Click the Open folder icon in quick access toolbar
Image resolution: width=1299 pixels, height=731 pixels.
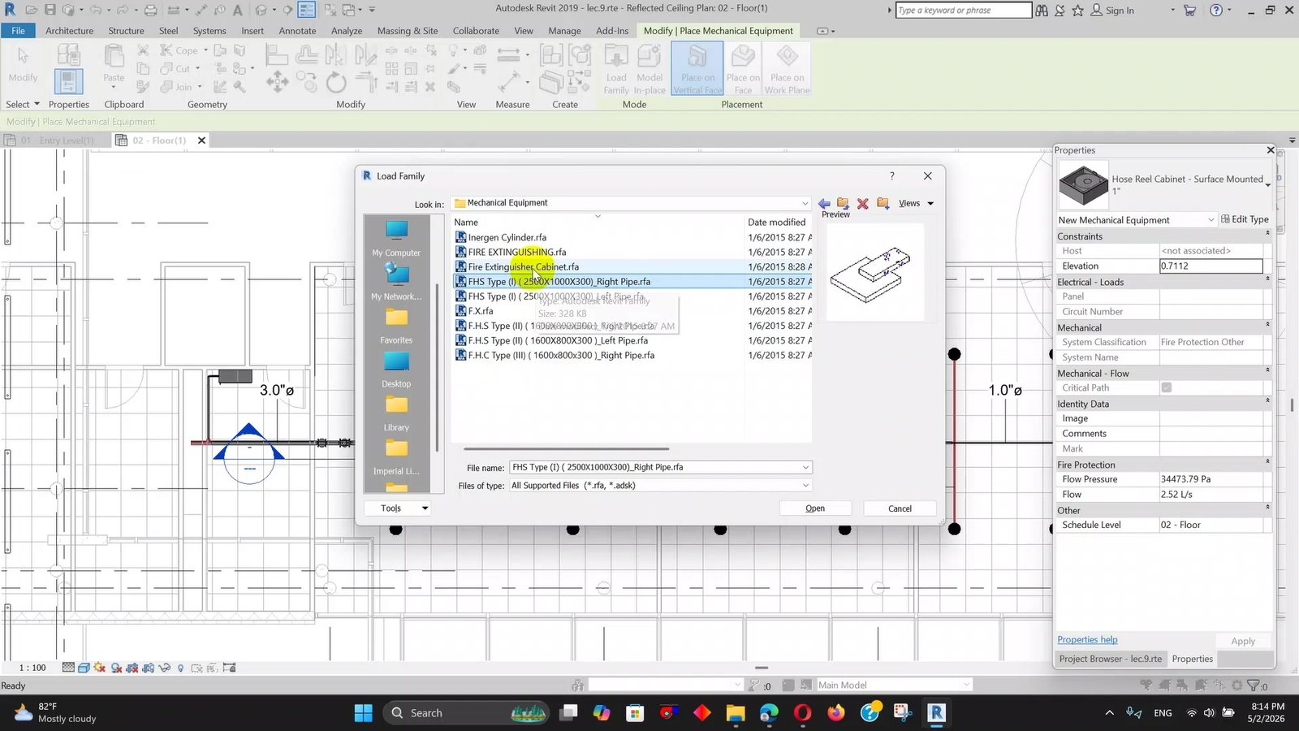(x=31, y=10)
